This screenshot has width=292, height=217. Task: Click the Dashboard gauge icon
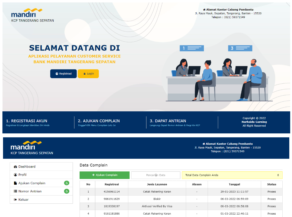point(15,167)
